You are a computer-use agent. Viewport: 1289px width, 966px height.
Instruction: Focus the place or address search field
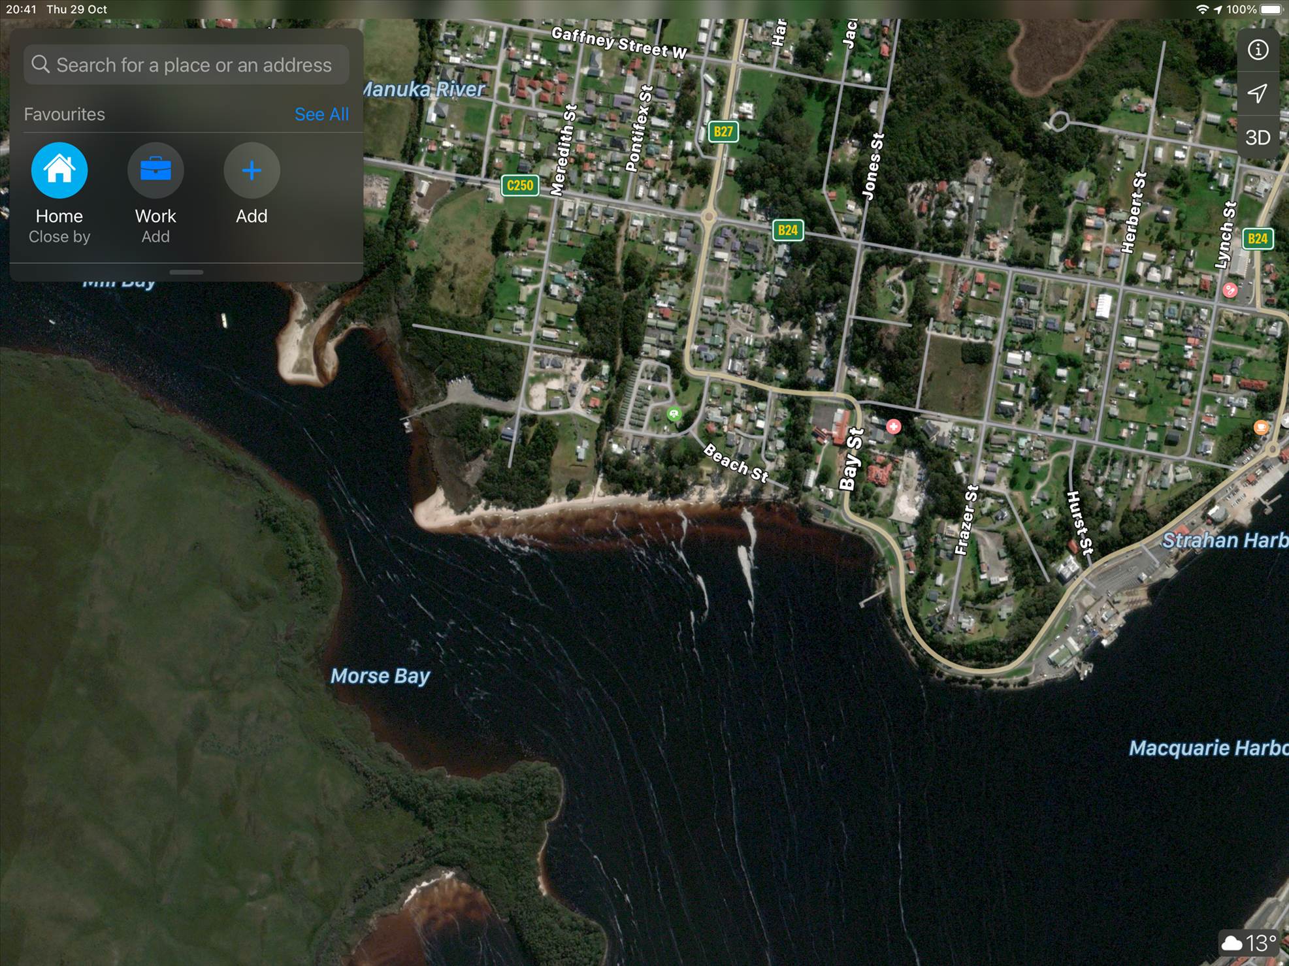(186, 65)
